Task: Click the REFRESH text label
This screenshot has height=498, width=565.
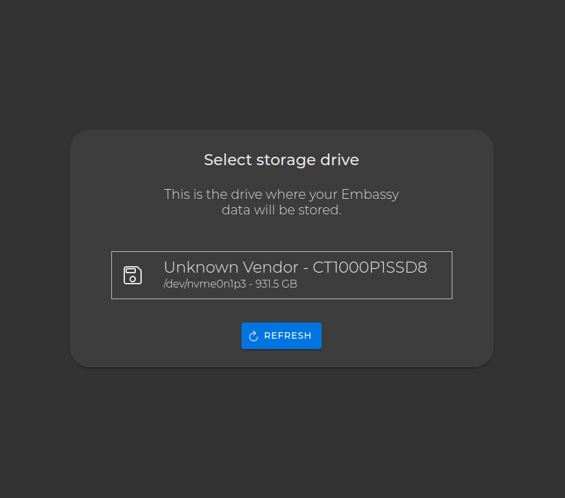Action: click(287, 336)
